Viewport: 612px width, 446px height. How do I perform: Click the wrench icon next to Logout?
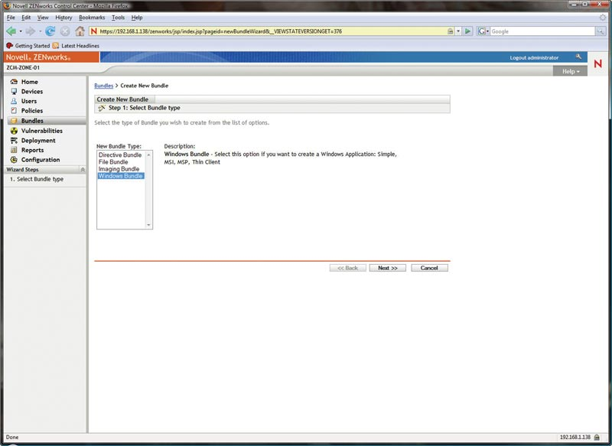578,57
